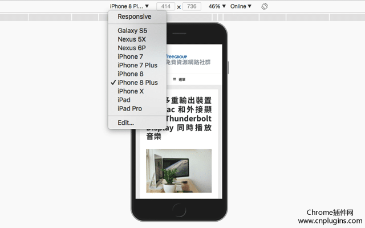This screenshot has height=228, width=365.
Task: Open the 46% zoom dropdown
Action: (x=217, y=6)
